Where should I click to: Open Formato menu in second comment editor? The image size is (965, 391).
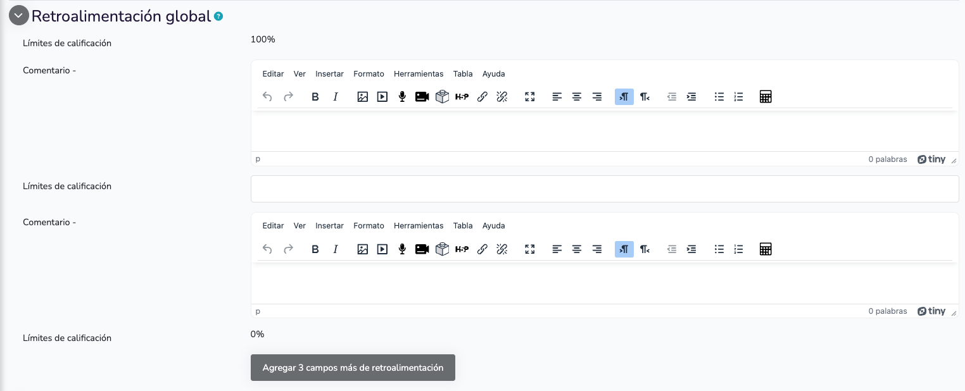[369, 226]
